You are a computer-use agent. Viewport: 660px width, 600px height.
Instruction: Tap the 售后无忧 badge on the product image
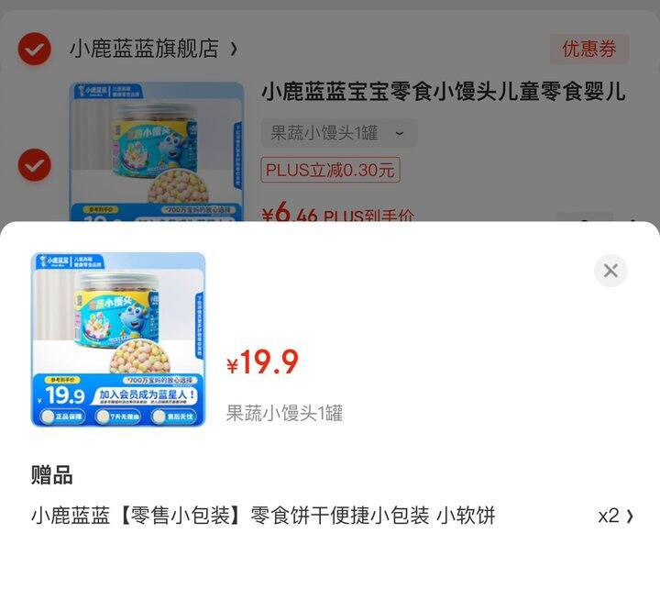tap(174, 417)
